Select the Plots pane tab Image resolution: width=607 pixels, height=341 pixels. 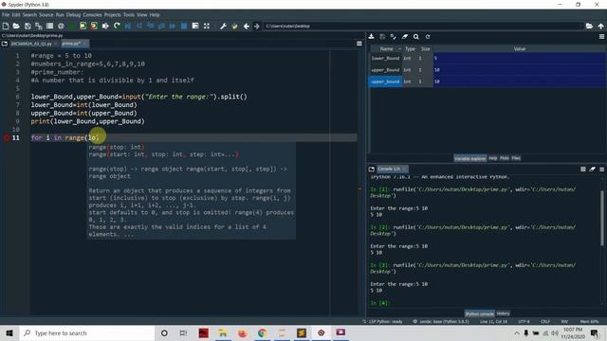pyautogui.click(x=504, y=158)
